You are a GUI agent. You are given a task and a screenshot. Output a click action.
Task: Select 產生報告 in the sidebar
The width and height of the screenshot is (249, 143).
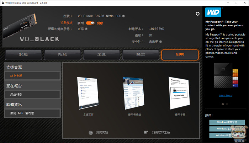click(x=32, y=95)
